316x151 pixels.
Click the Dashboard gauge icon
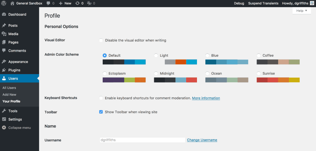click(4, 14)
